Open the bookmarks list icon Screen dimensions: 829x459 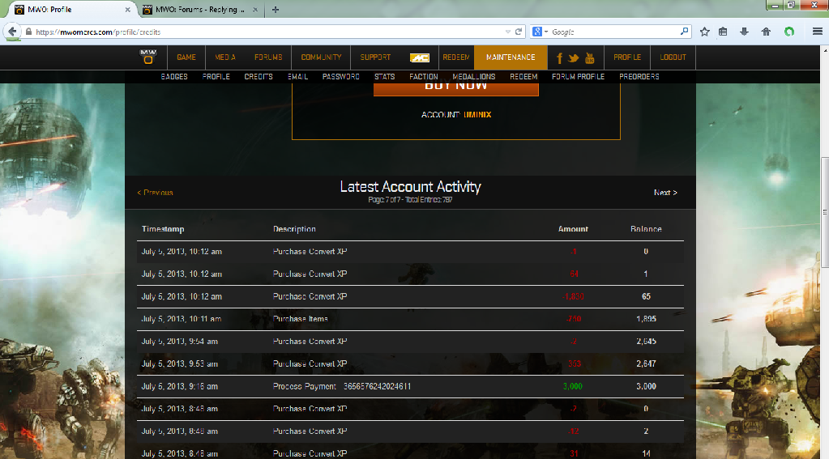[x=723, y=32]
